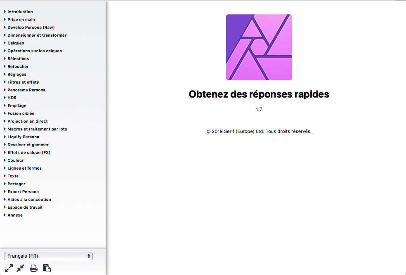Viewport: 406px width, 275px height.
Task: Expand the HDR topic arrow
Action: (5, 98)
